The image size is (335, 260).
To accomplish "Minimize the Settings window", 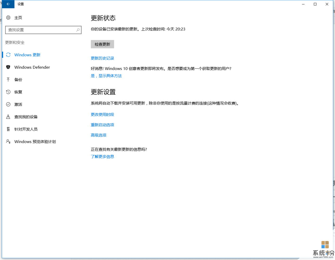I will coord(303,4).
